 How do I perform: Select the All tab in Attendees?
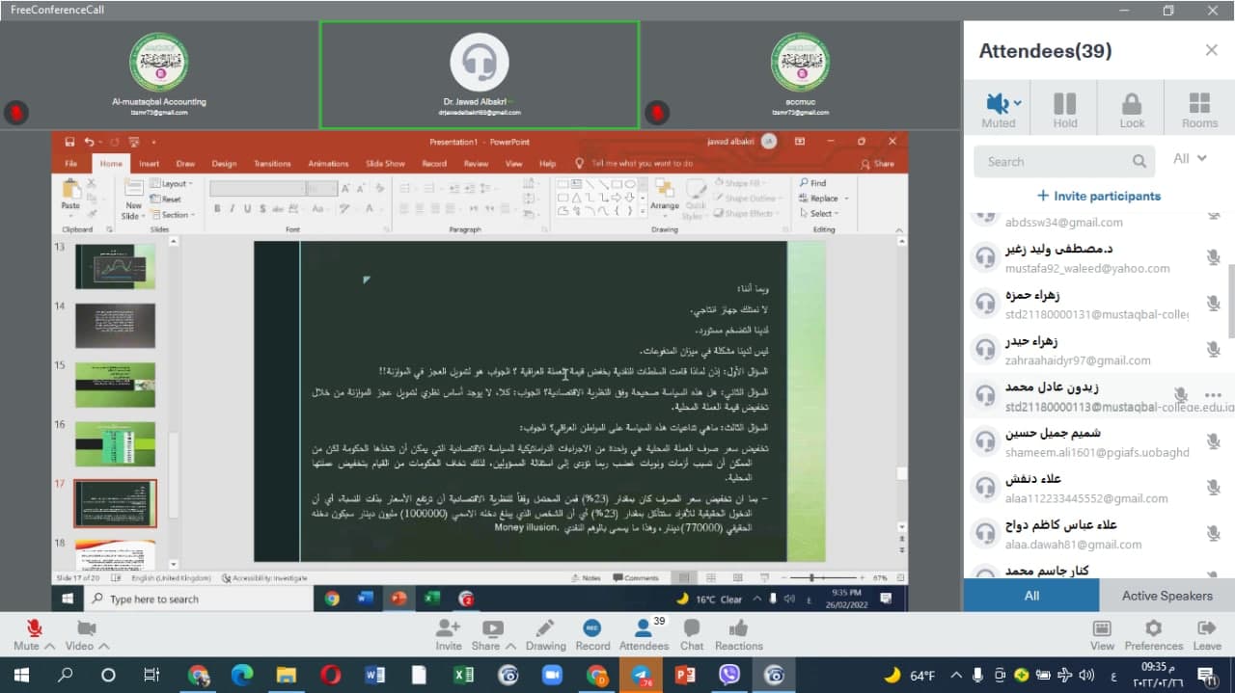click(1031, 596)
